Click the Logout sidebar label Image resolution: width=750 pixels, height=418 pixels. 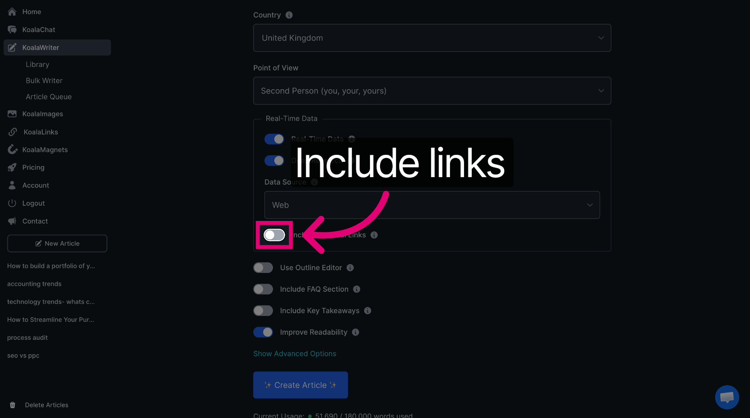coord(34,203)
